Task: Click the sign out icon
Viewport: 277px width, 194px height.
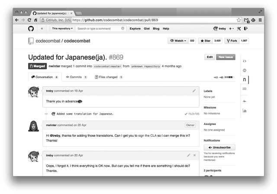Action: click(x=246, y=29)
